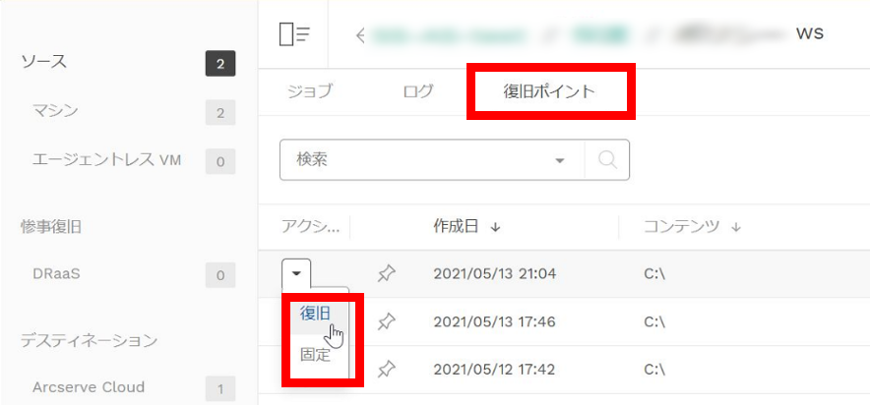Collapse the sidebar with the panel toggle icon
Screen dimensions: 870x405
[x=294, y=35]
